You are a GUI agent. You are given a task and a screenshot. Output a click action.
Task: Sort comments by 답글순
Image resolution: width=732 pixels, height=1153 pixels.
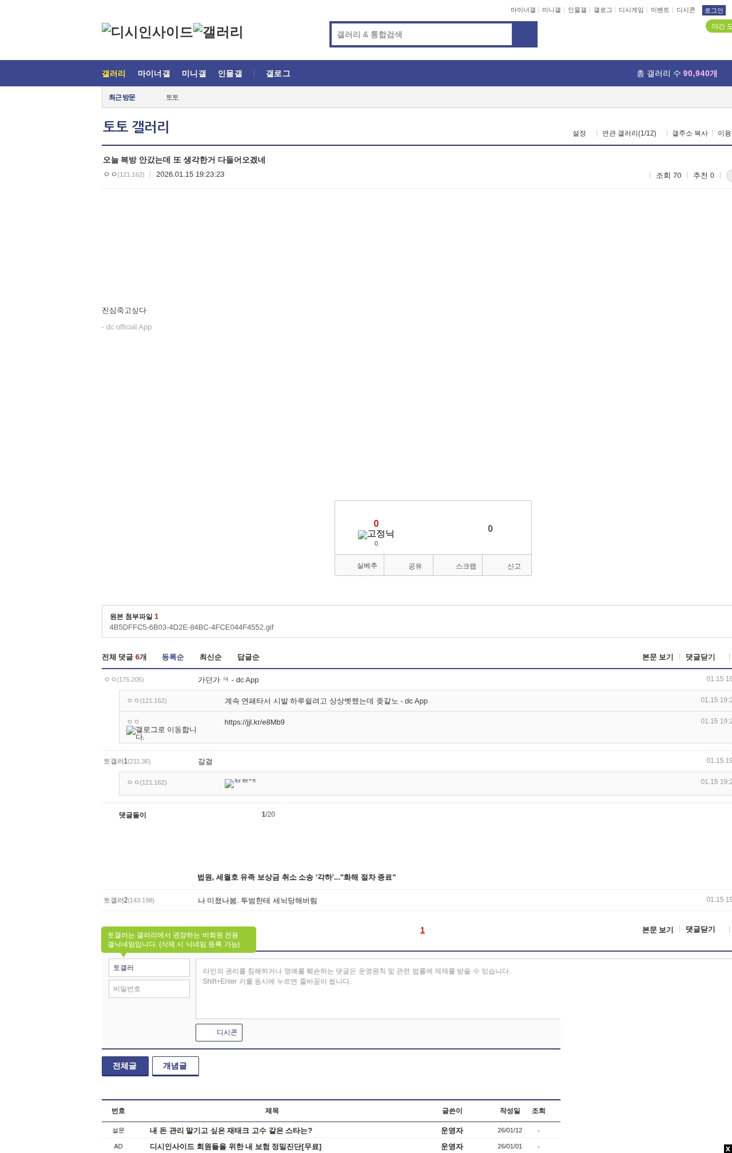(248, 657)
